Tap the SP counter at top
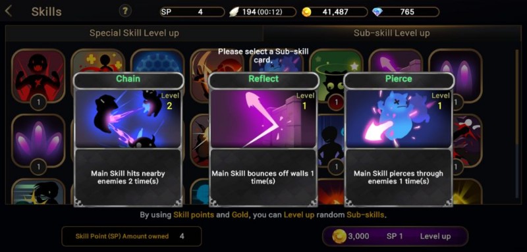 [x=192, y=12]
